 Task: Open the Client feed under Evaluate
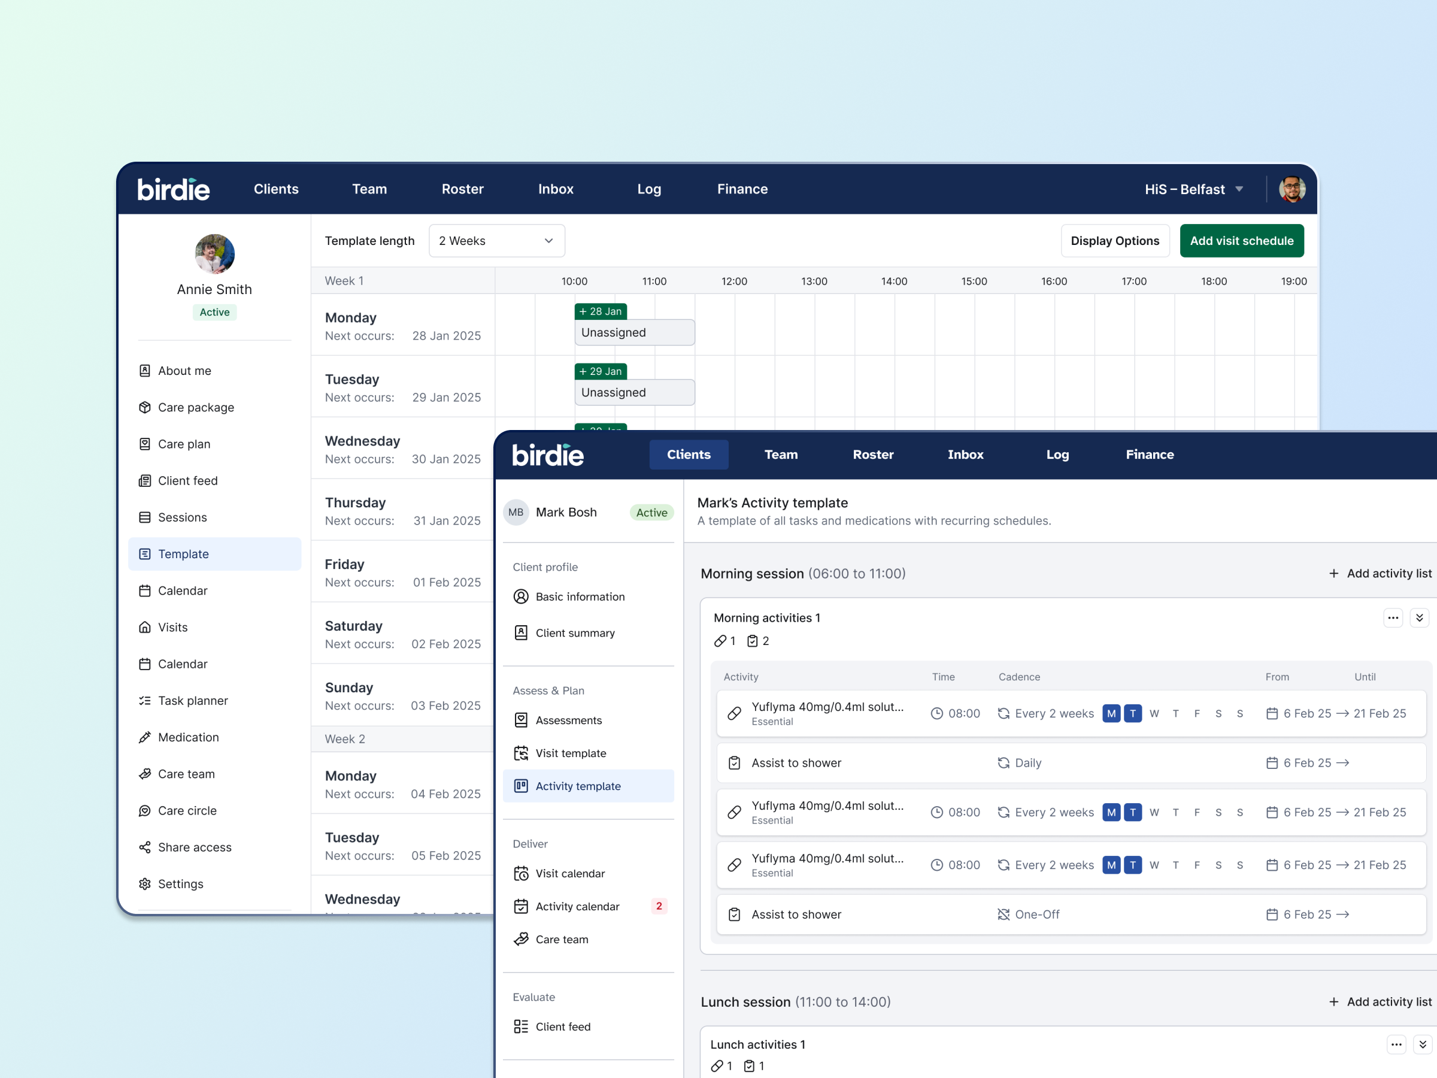(563, 1026)
